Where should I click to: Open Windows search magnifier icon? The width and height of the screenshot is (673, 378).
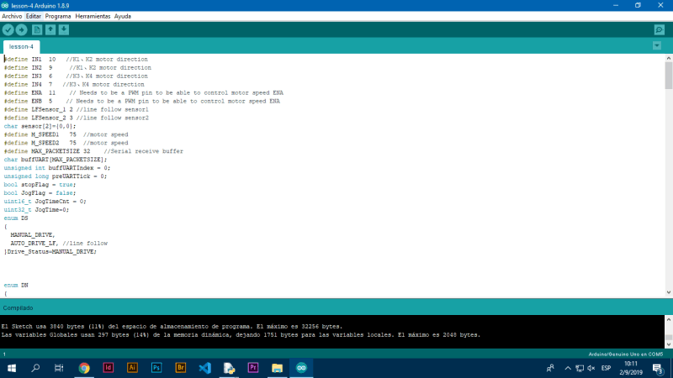[x=35, y=368]
